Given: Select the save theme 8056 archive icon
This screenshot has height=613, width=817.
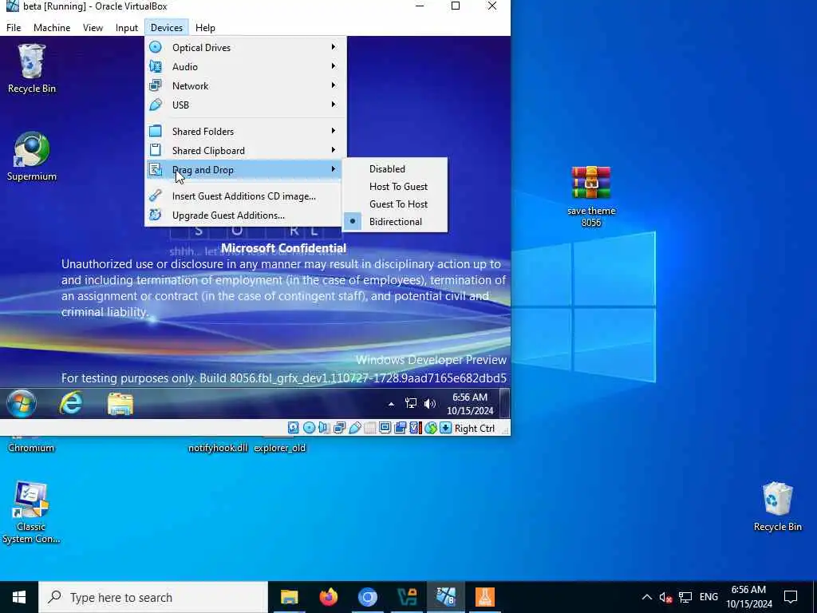Looking at the screenshot, I should tap(591, 196).
